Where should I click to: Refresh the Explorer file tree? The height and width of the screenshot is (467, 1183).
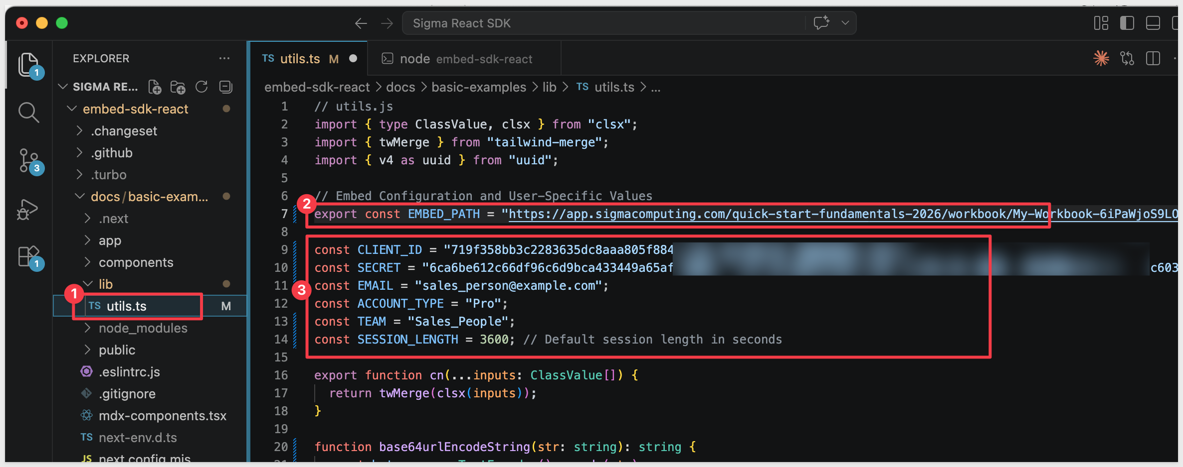pos(201,87)
